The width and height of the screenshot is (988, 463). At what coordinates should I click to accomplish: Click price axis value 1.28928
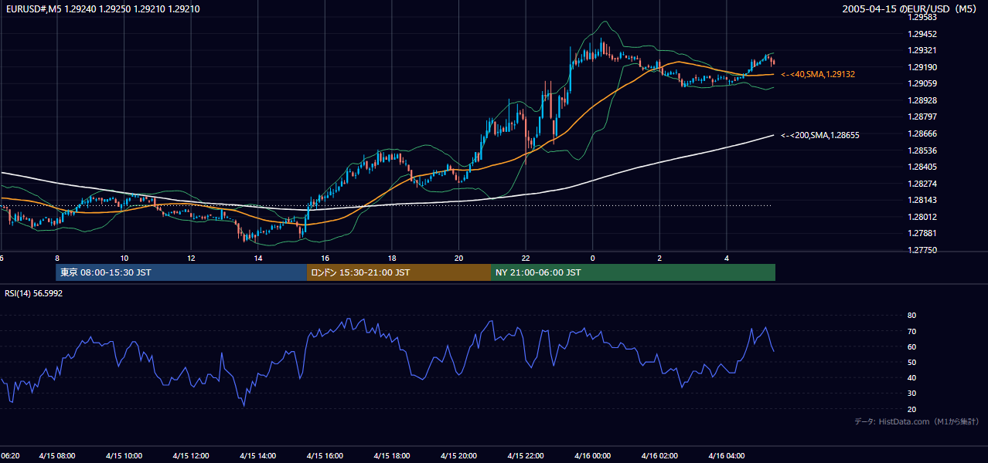[x=922, y=100]
